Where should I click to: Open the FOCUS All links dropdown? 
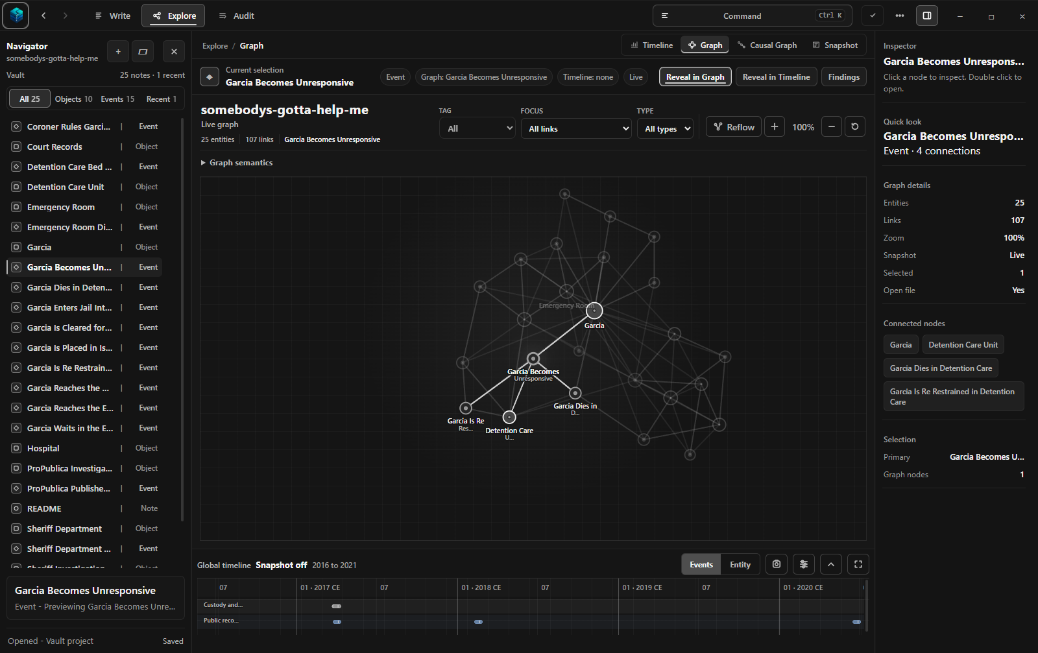tap(576, 128)
